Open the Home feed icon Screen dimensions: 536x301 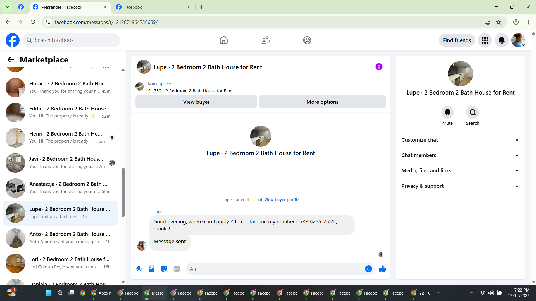tap(223, 40)
